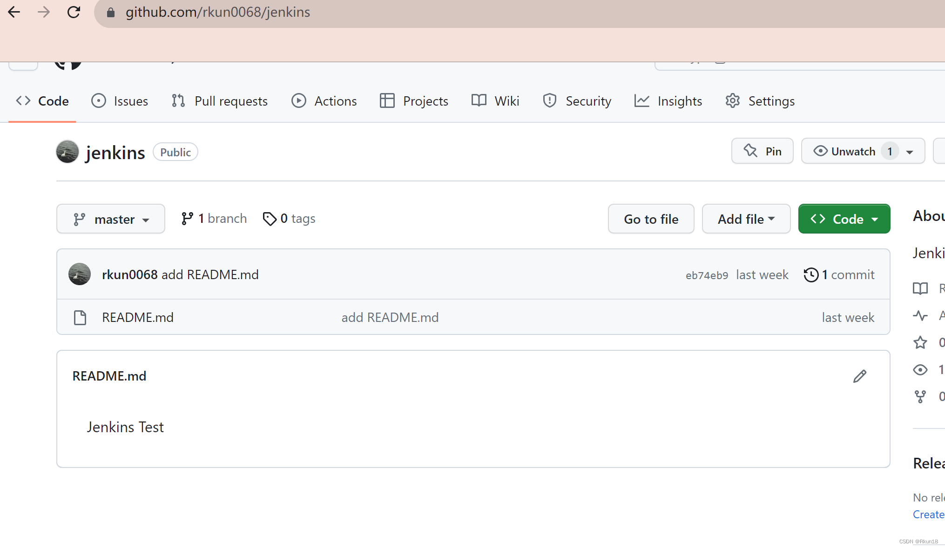
Task: View the 0 tags link
Action: [x=289, y=218]
